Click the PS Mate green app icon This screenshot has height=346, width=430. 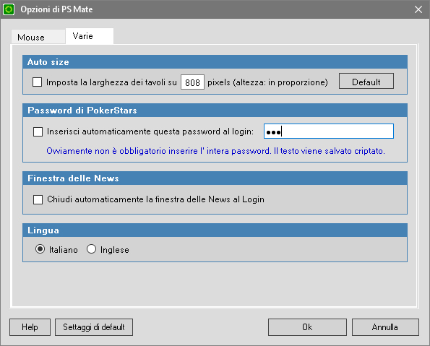[x=9, y=9]
